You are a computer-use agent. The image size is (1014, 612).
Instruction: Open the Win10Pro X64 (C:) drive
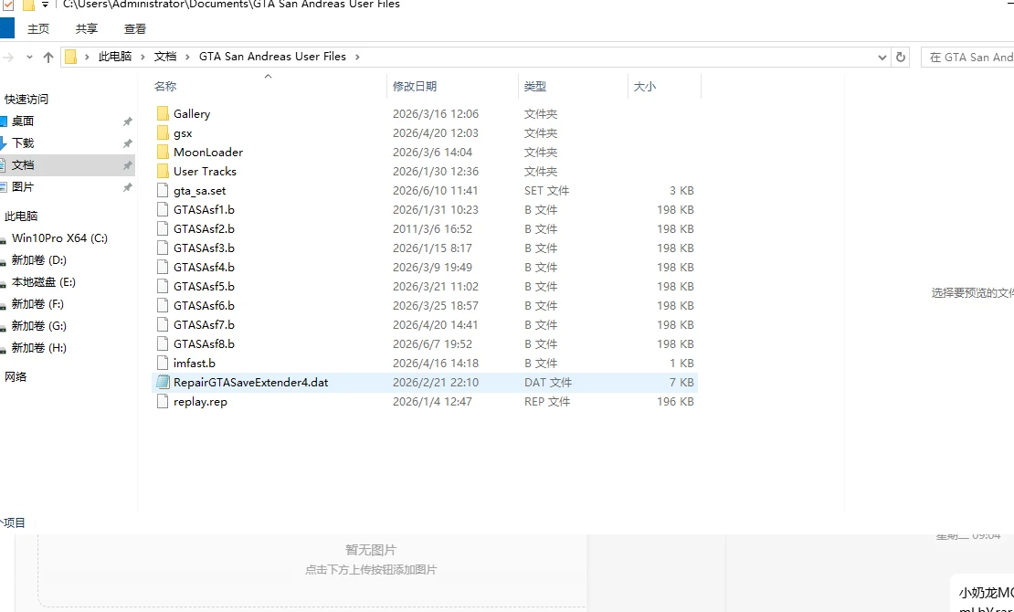[59, 238]
